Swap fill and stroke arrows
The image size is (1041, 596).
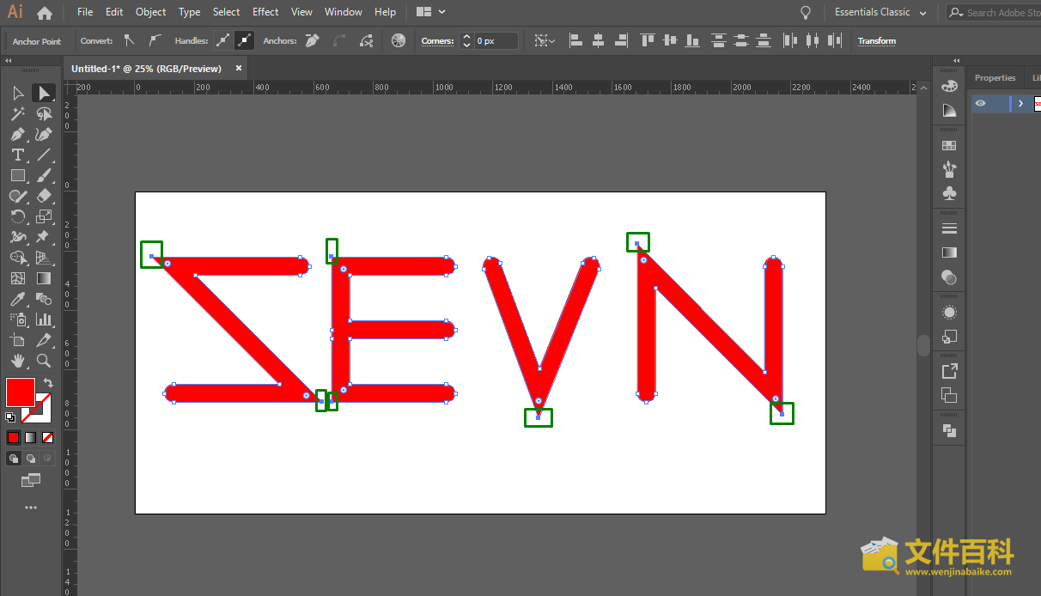tap(48, 383)
